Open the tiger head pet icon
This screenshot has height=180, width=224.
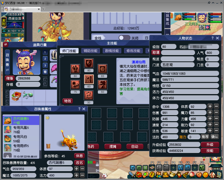coord(165,174)
